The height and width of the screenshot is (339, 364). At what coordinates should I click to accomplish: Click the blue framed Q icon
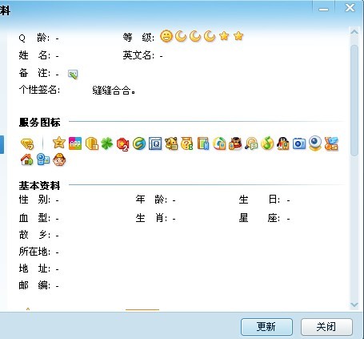point(155,143)
